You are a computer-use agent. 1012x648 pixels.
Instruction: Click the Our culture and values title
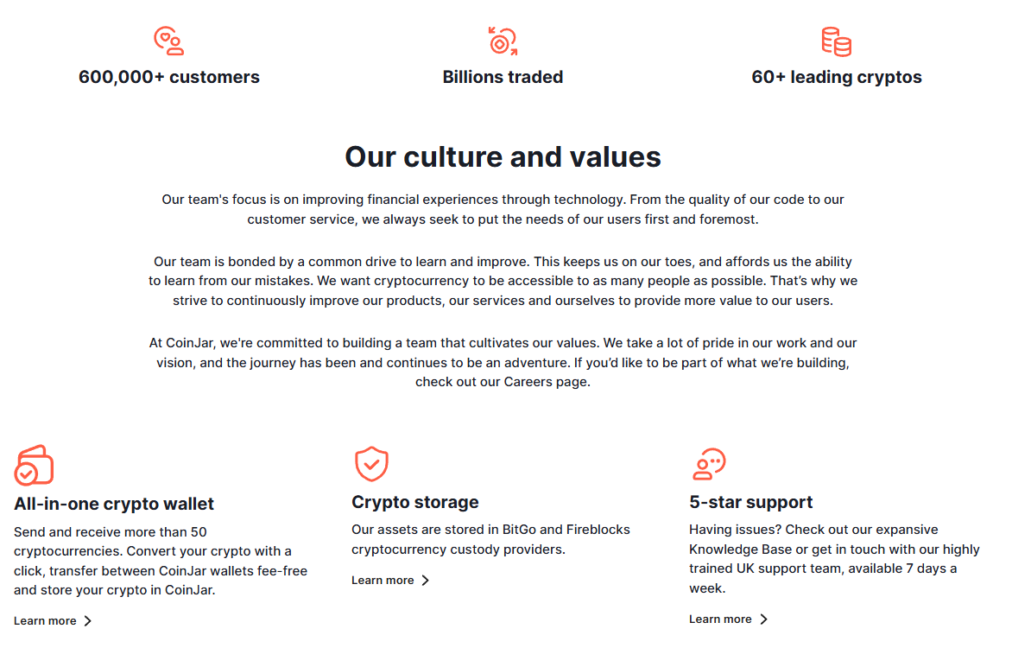(503, 157)
